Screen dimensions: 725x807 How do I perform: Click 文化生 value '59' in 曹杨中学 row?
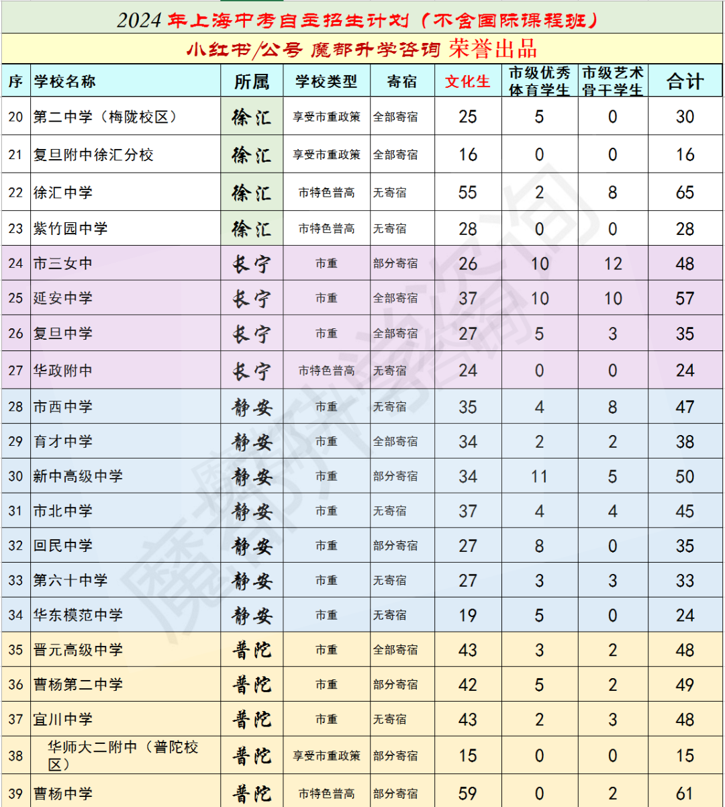[467, 794]
